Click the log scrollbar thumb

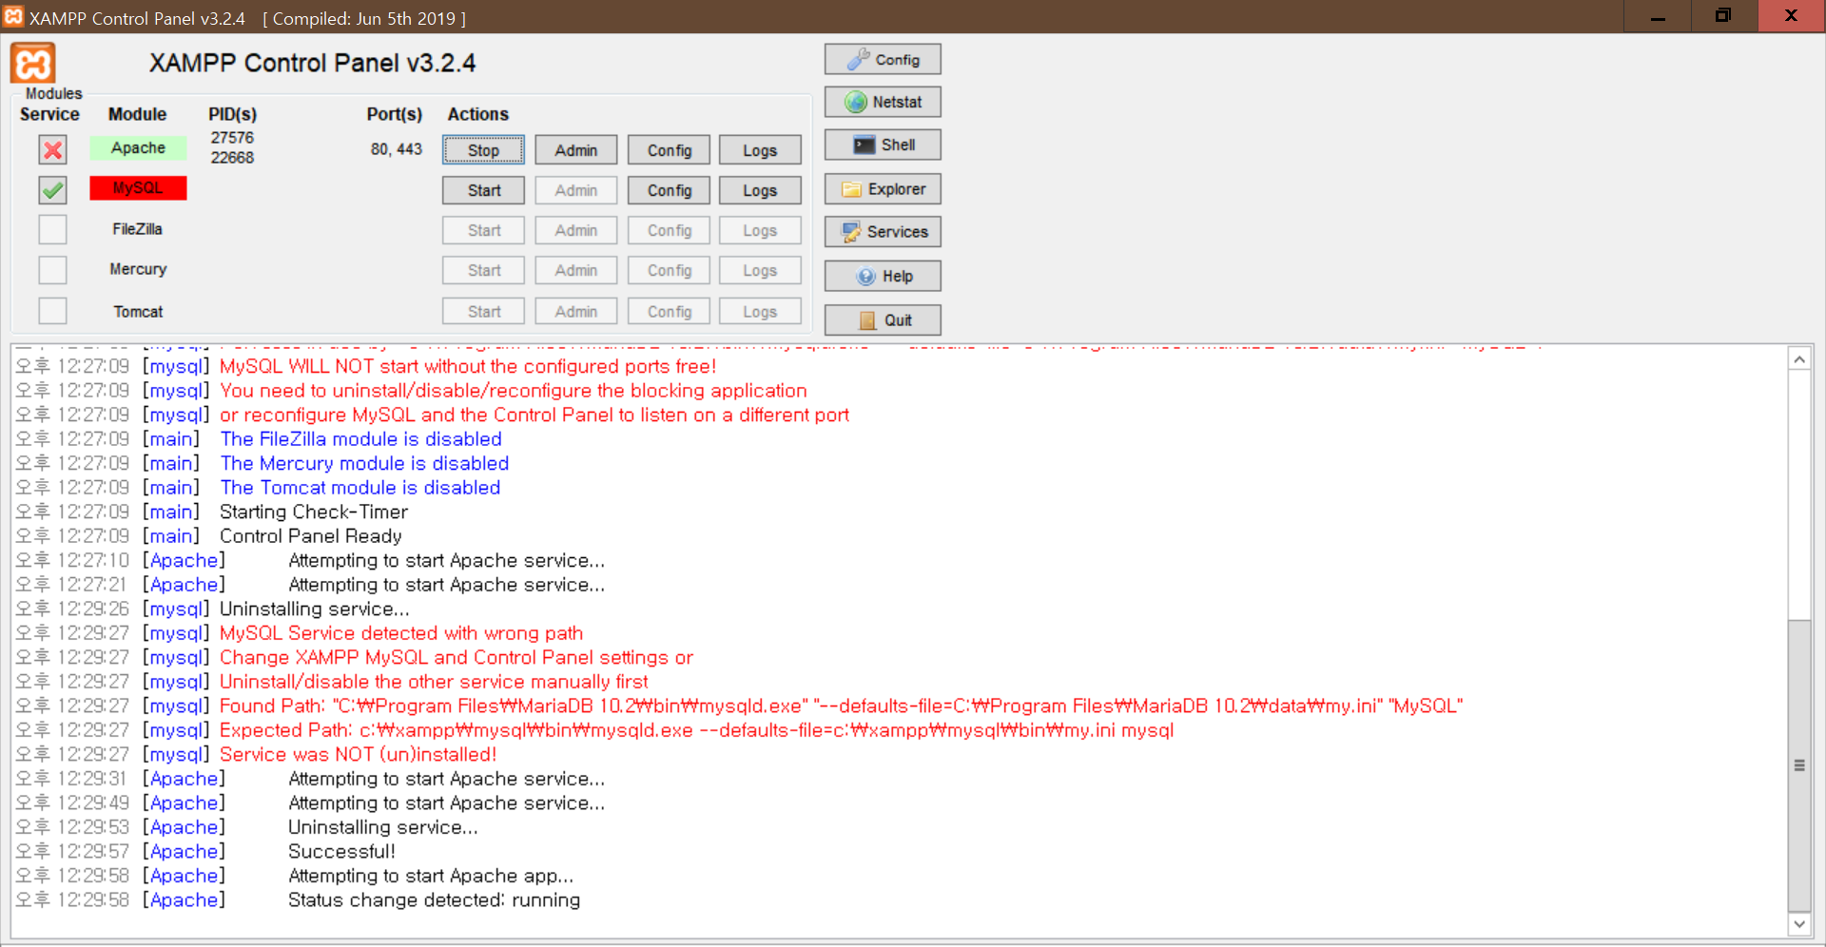pos(1798,765)
